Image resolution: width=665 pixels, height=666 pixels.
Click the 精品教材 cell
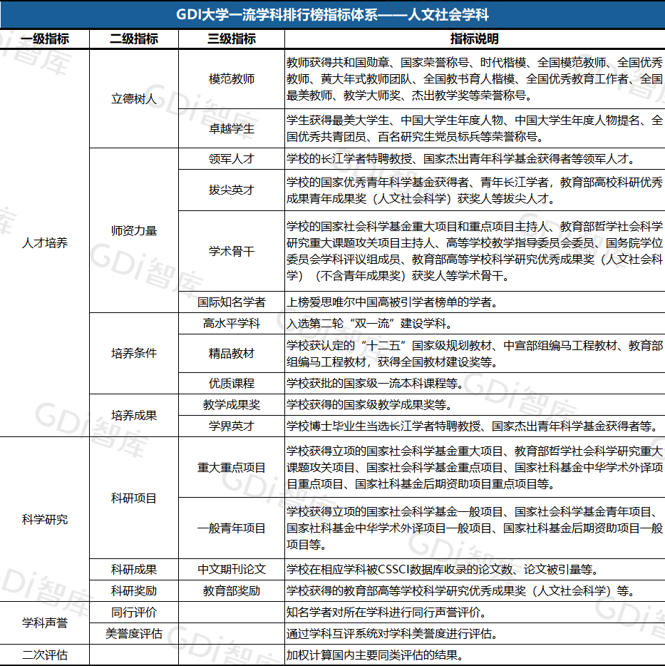(232, 353)
